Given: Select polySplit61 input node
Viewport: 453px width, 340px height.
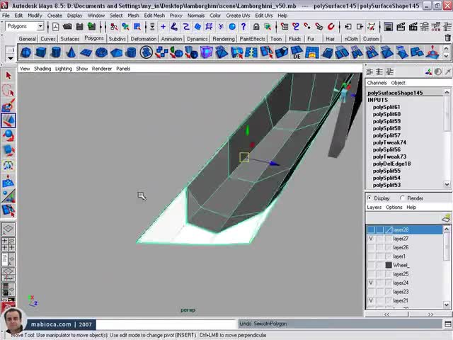Looking at the screenshot, I should [x=386, y=107].
